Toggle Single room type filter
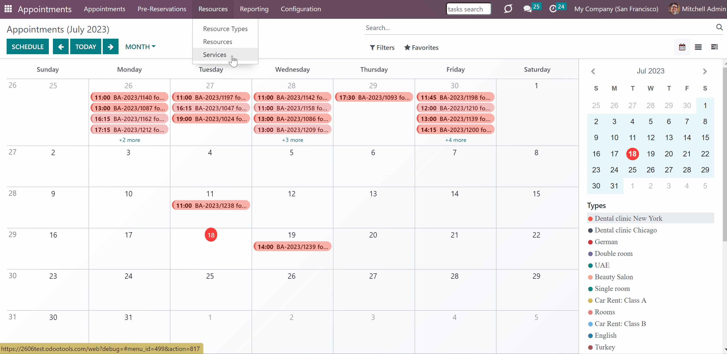727x354 pixels. click(650, 289)
